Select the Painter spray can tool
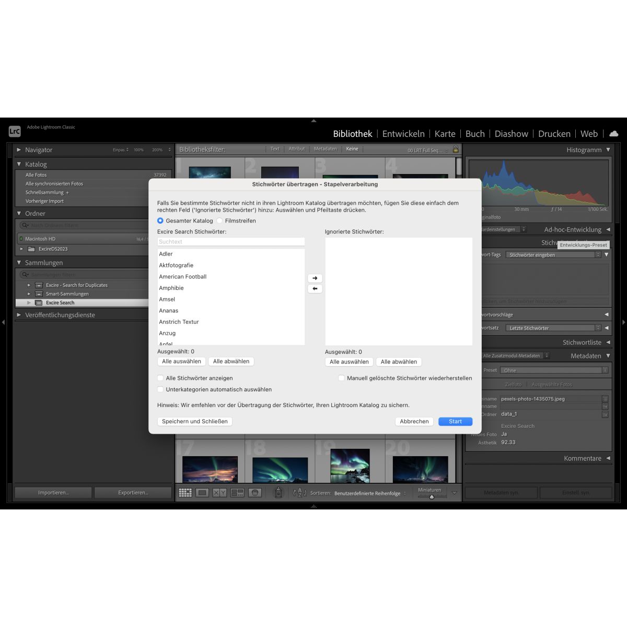Viewport: 627px width, 627px height. pos(278,492)
